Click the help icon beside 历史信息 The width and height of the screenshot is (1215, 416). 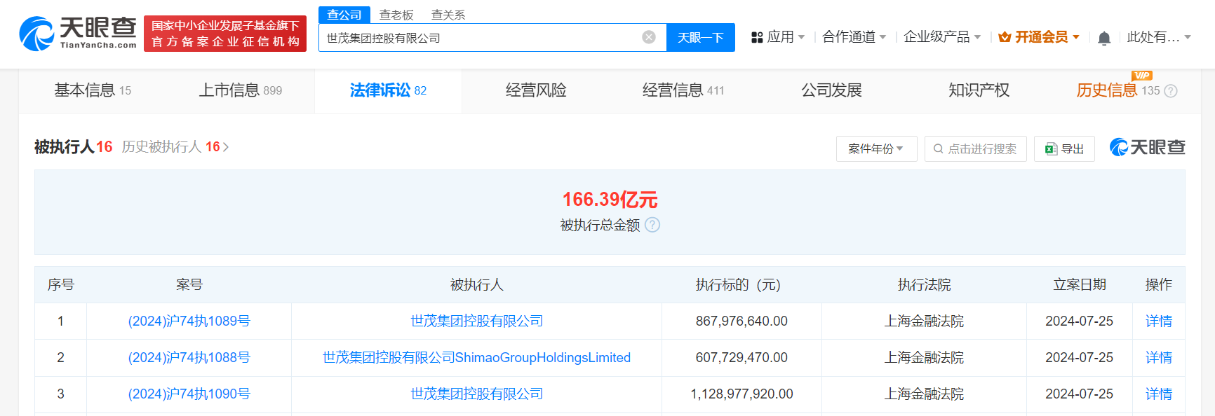click(1171, 91)
